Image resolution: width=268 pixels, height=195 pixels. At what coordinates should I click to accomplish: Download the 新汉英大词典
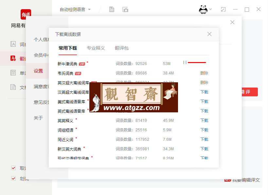[x=204, y=149]
